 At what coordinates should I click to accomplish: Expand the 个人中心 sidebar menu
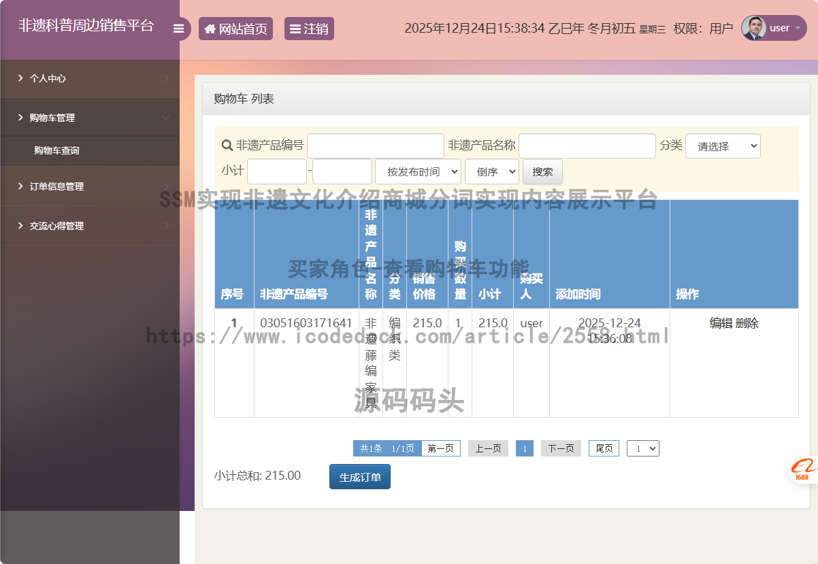(90, 78)
